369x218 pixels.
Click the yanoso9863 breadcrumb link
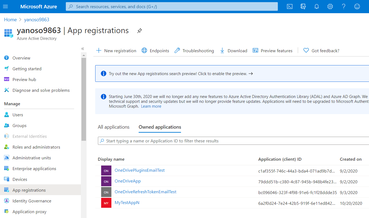37,20
